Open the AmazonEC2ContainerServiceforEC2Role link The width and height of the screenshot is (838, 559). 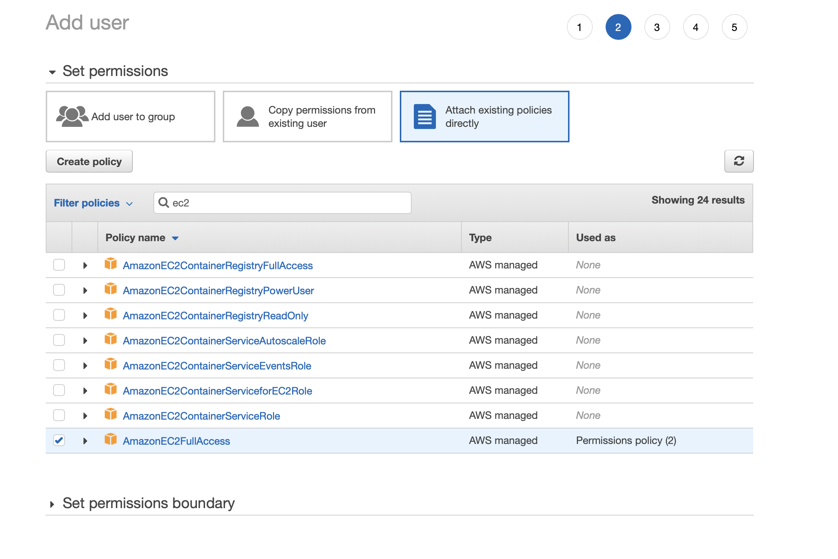coord(218,391)
